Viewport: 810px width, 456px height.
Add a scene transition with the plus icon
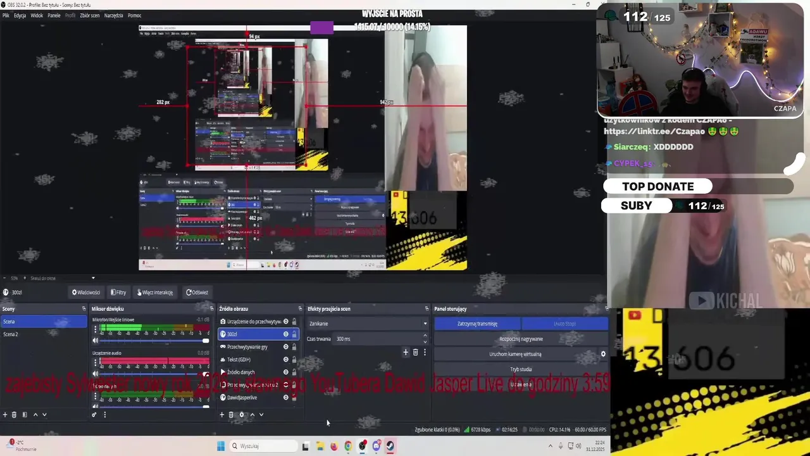point(406,352)
